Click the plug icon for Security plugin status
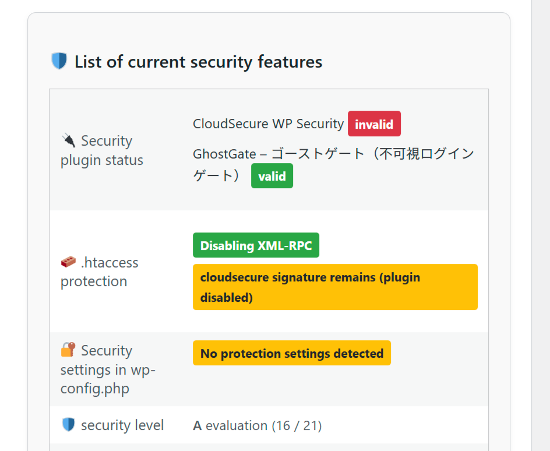Image resolution: width=550 pixels, height=451 pixels. [68, 140]
